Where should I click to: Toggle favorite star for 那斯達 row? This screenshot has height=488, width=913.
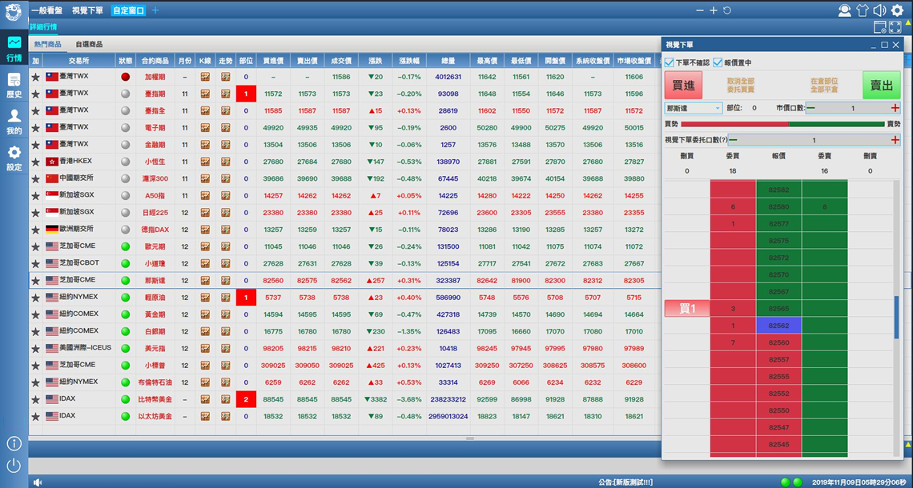click(x=35, y=281)
